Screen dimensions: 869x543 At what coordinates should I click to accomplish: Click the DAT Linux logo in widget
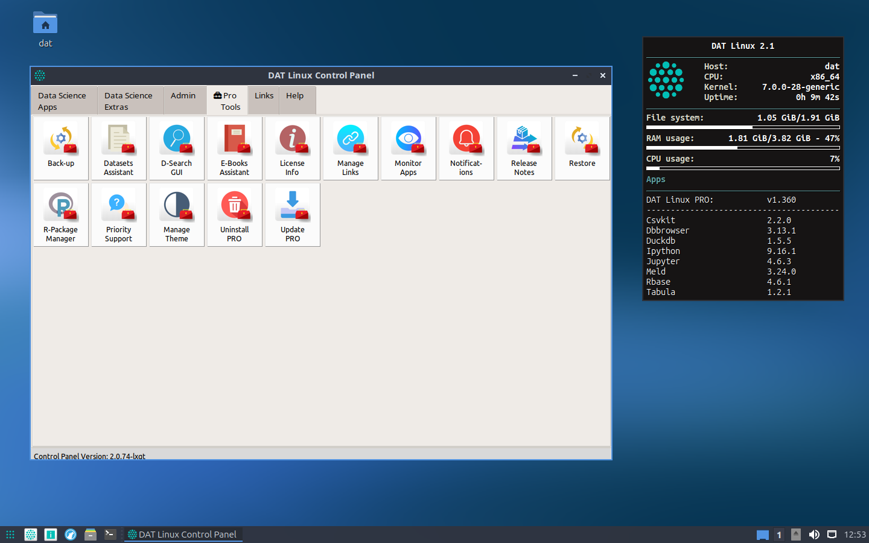click(666, 80)
